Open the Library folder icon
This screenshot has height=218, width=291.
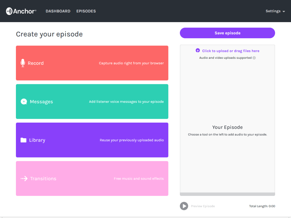point(23,140)
